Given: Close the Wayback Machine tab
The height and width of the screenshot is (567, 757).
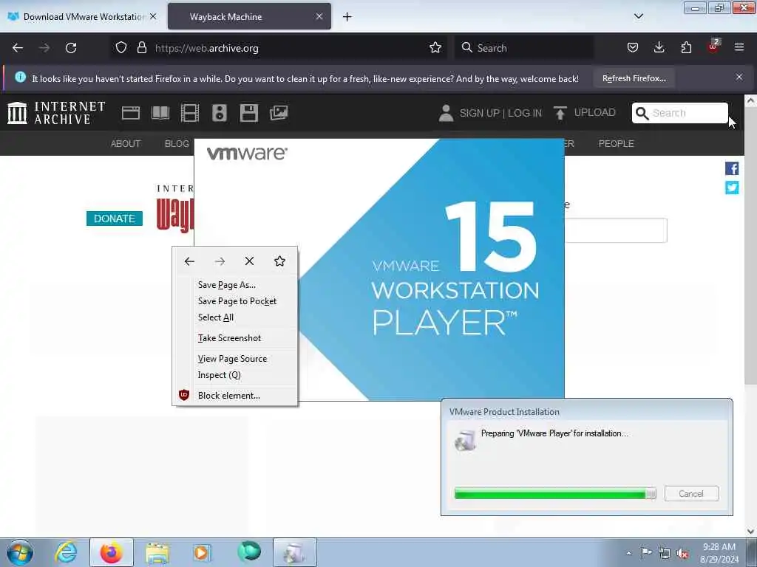Looking at the screenshot, I should [x=319, y=16].
